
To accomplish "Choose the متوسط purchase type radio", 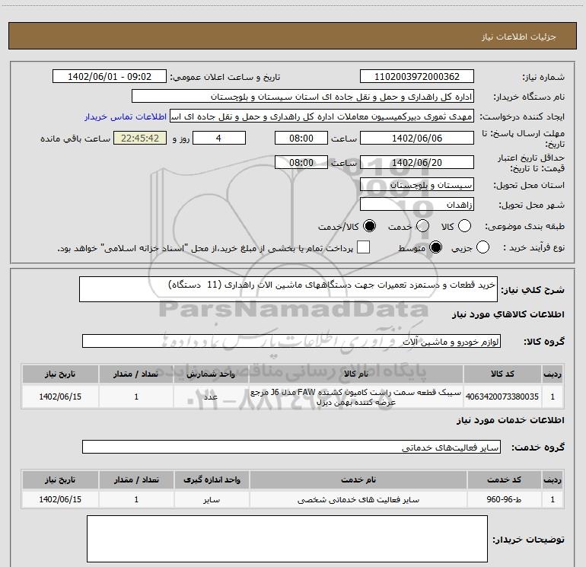I will [435, 247].
